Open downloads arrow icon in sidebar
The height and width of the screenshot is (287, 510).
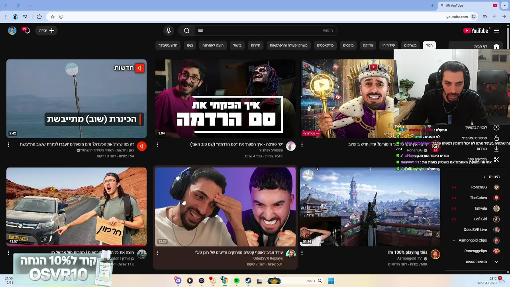click(x=496, y=149)
